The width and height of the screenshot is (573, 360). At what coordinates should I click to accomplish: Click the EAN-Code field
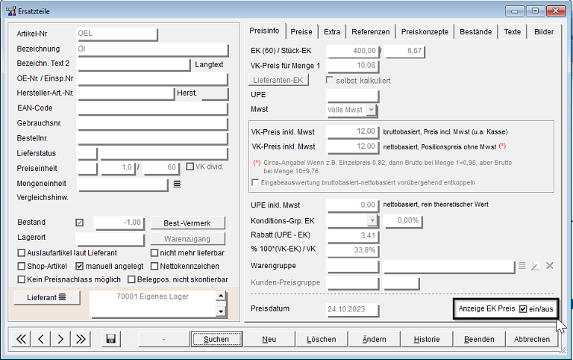pos(152,108)
